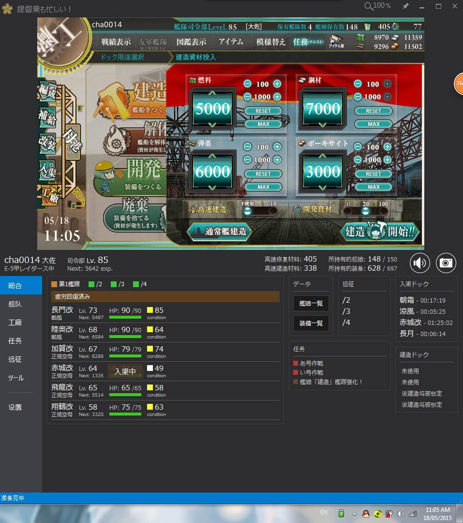Click the fuel 1000 plus icon
Screen dimensions: 463x523
[x=277, y=97]
